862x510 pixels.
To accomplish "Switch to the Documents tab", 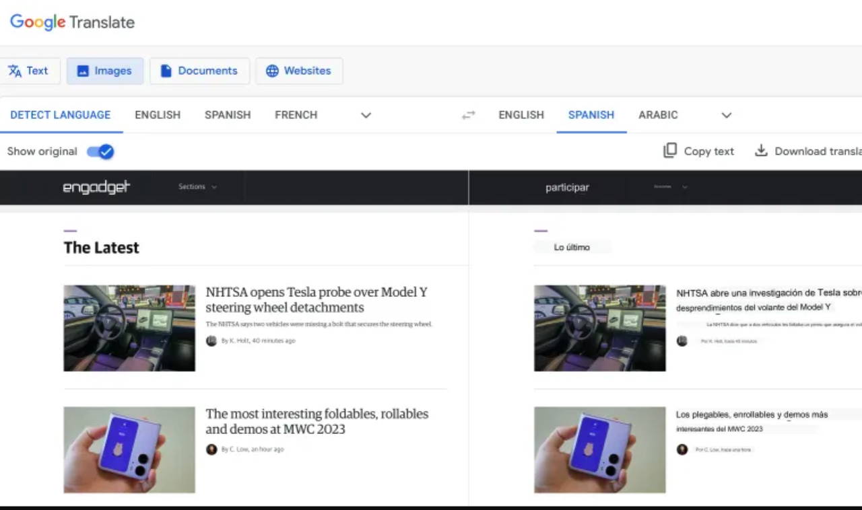I will (x=199, y=71).
